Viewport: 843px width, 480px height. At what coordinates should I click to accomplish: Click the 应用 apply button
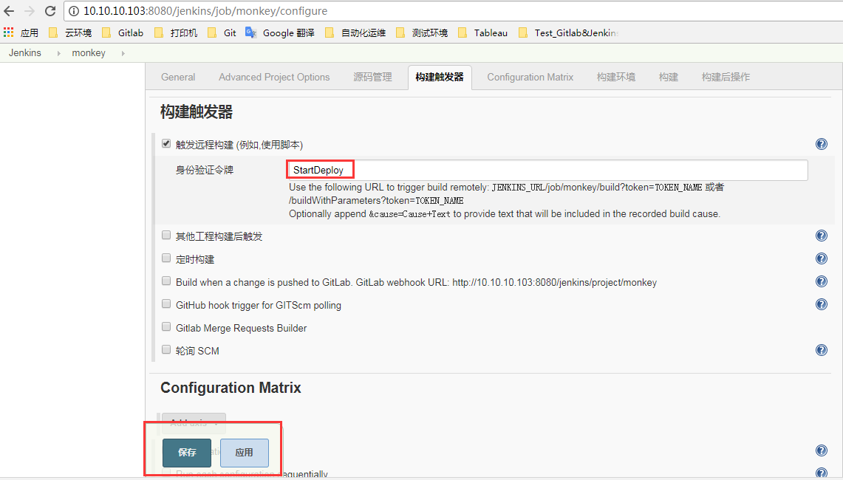point(244,453)
